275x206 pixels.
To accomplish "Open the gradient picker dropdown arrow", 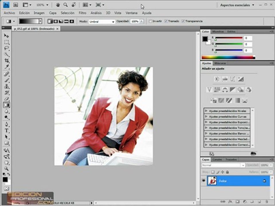I will (40, 21).
